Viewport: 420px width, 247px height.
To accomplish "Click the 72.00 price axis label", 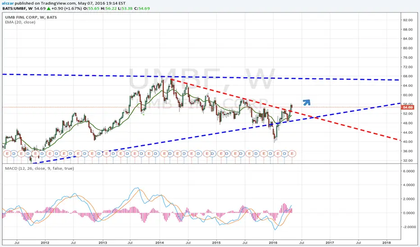I will pos(408,67).
